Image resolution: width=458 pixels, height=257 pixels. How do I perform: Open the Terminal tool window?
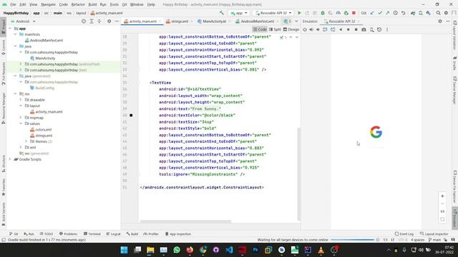(92, 234)
